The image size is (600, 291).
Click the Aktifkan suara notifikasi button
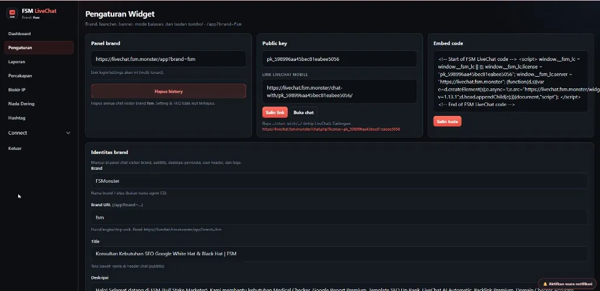(567, 284)
